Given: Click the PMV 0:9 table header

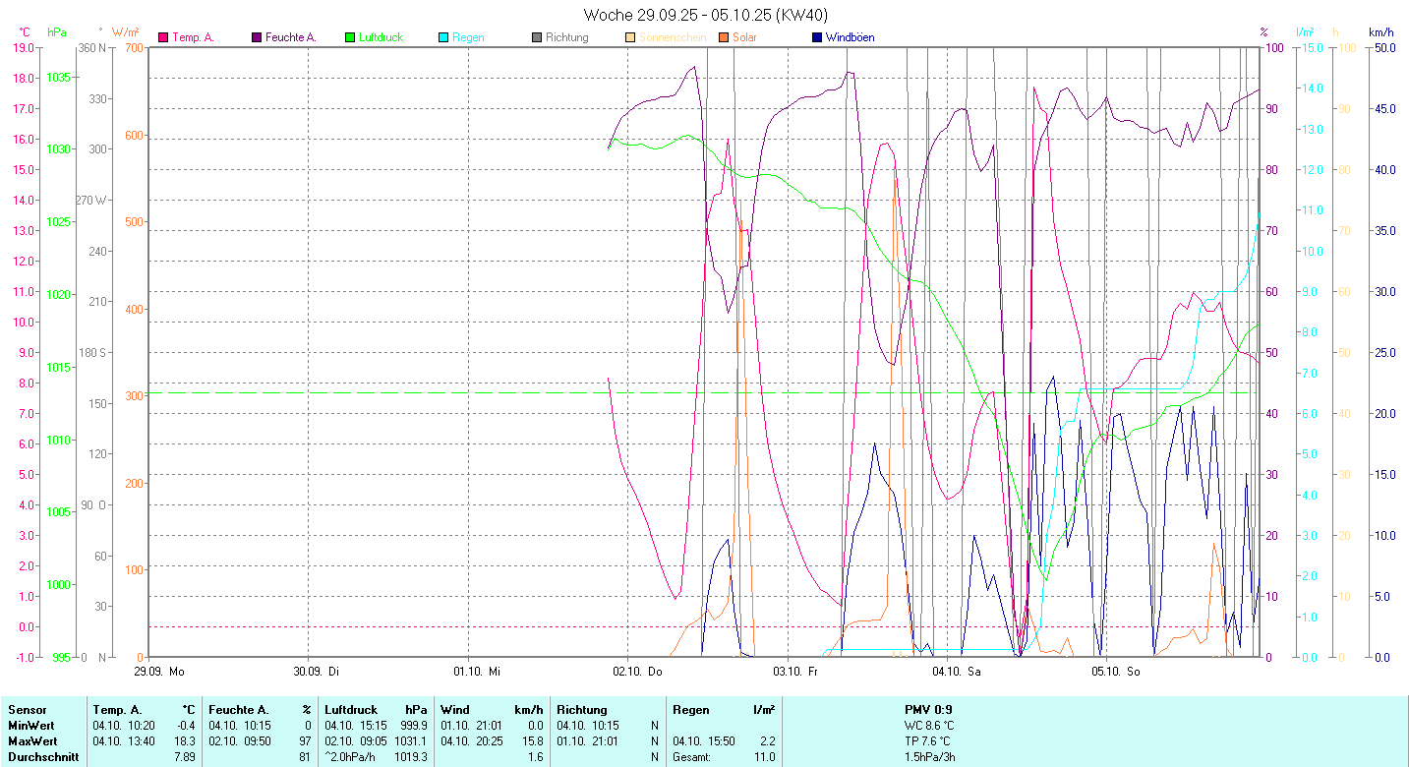Looking at the screenshot, I should coord(927,709).
